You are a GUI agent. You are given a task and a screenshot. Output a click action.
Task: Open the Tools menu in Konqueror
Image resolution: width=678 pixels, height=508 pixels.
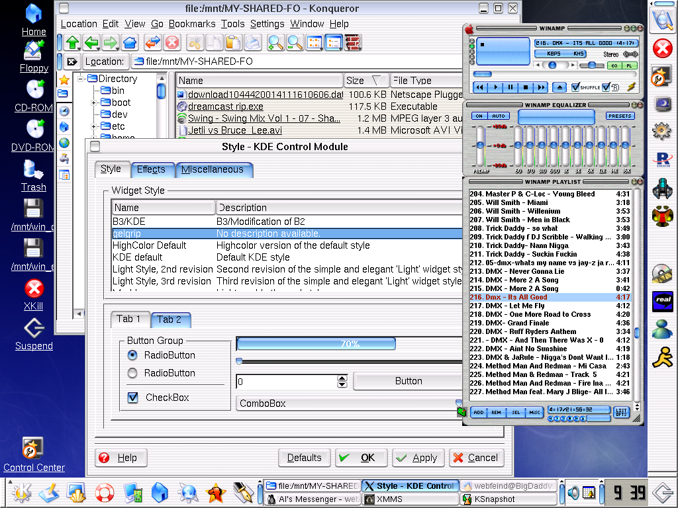(232, 24)
